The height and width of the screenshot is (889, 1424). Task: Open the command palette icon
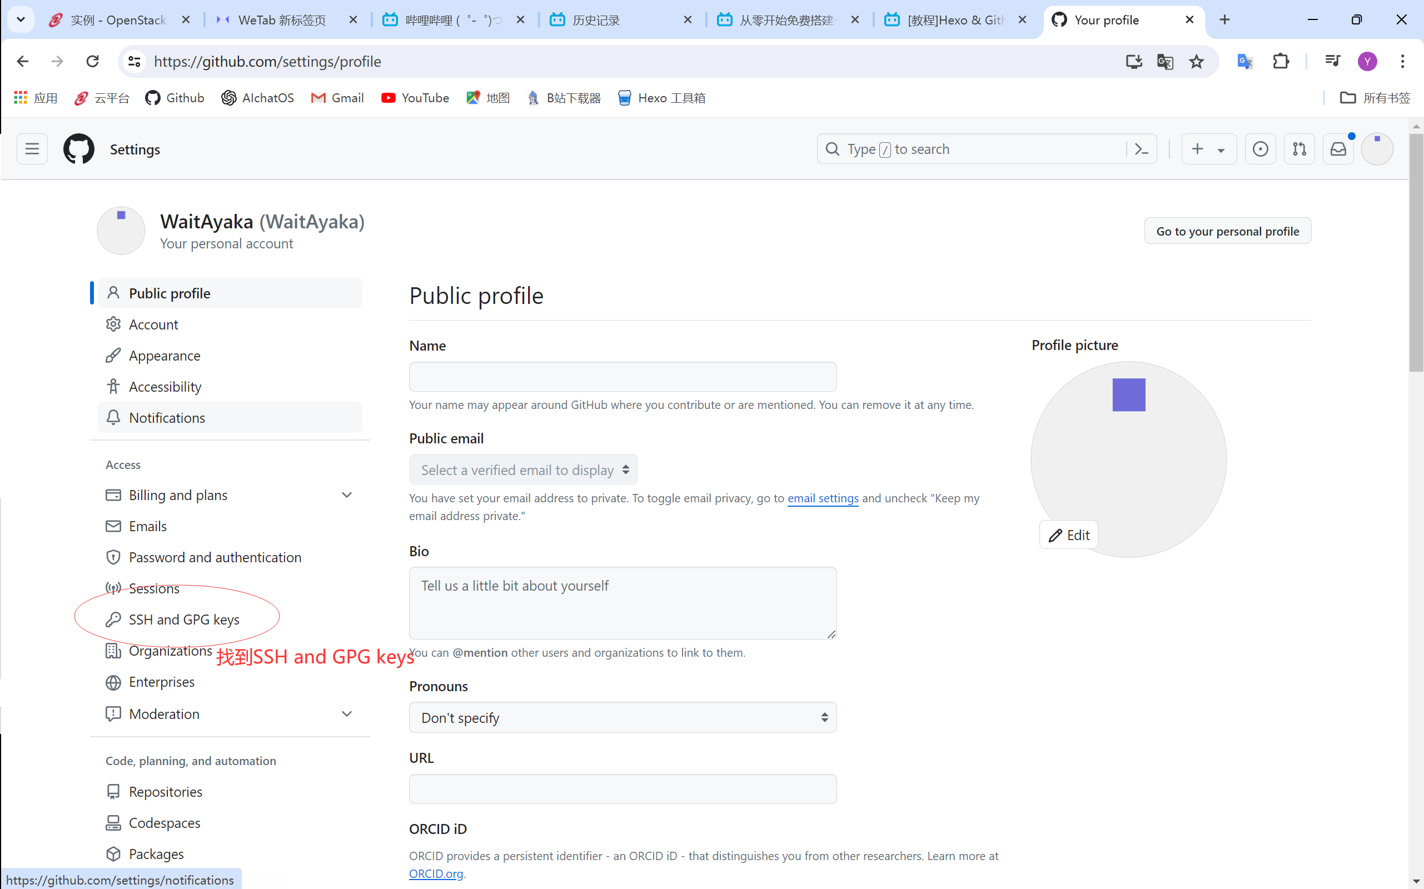click(1141, 149)
